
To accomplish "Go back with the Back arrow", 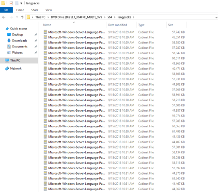I will click(4, 17).
